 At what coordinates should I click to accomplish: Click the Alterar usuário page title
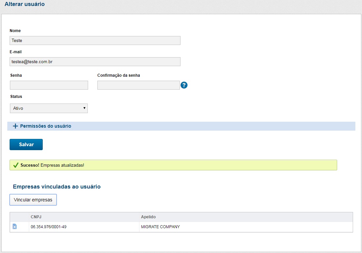(x=25, y=4)
